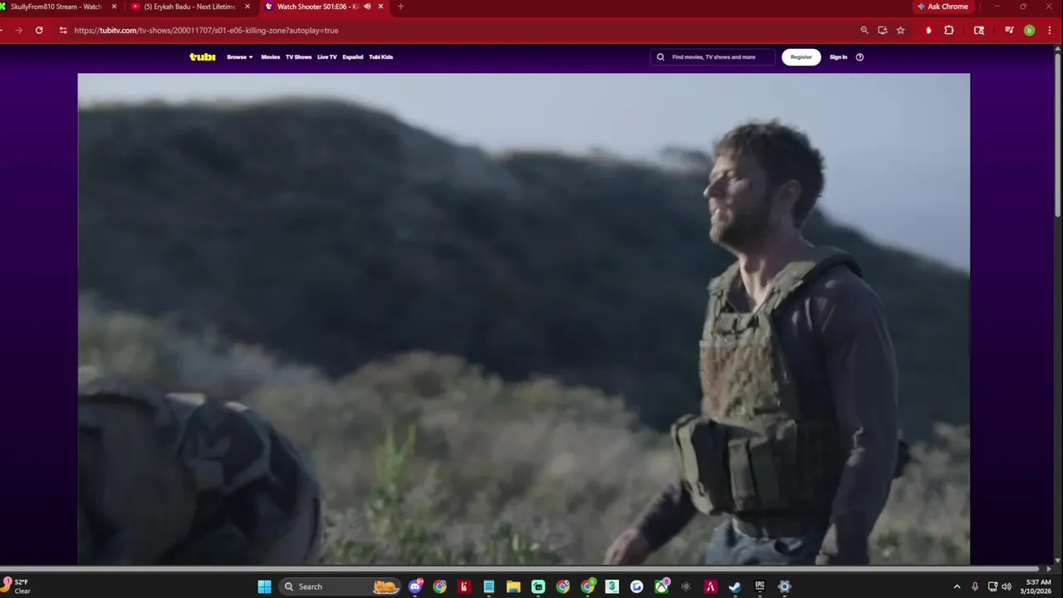Click the Tubi logo
The image size is (1063, 598).
202,56
